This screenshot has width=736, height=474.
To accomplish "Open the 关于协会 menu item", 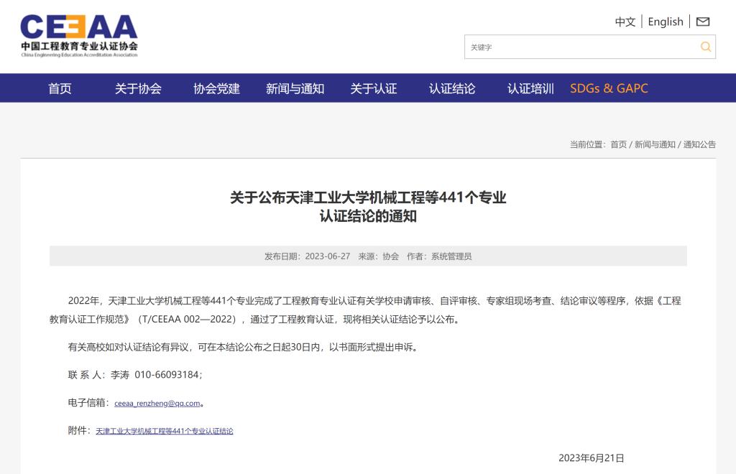I will [x=138, y=88].
